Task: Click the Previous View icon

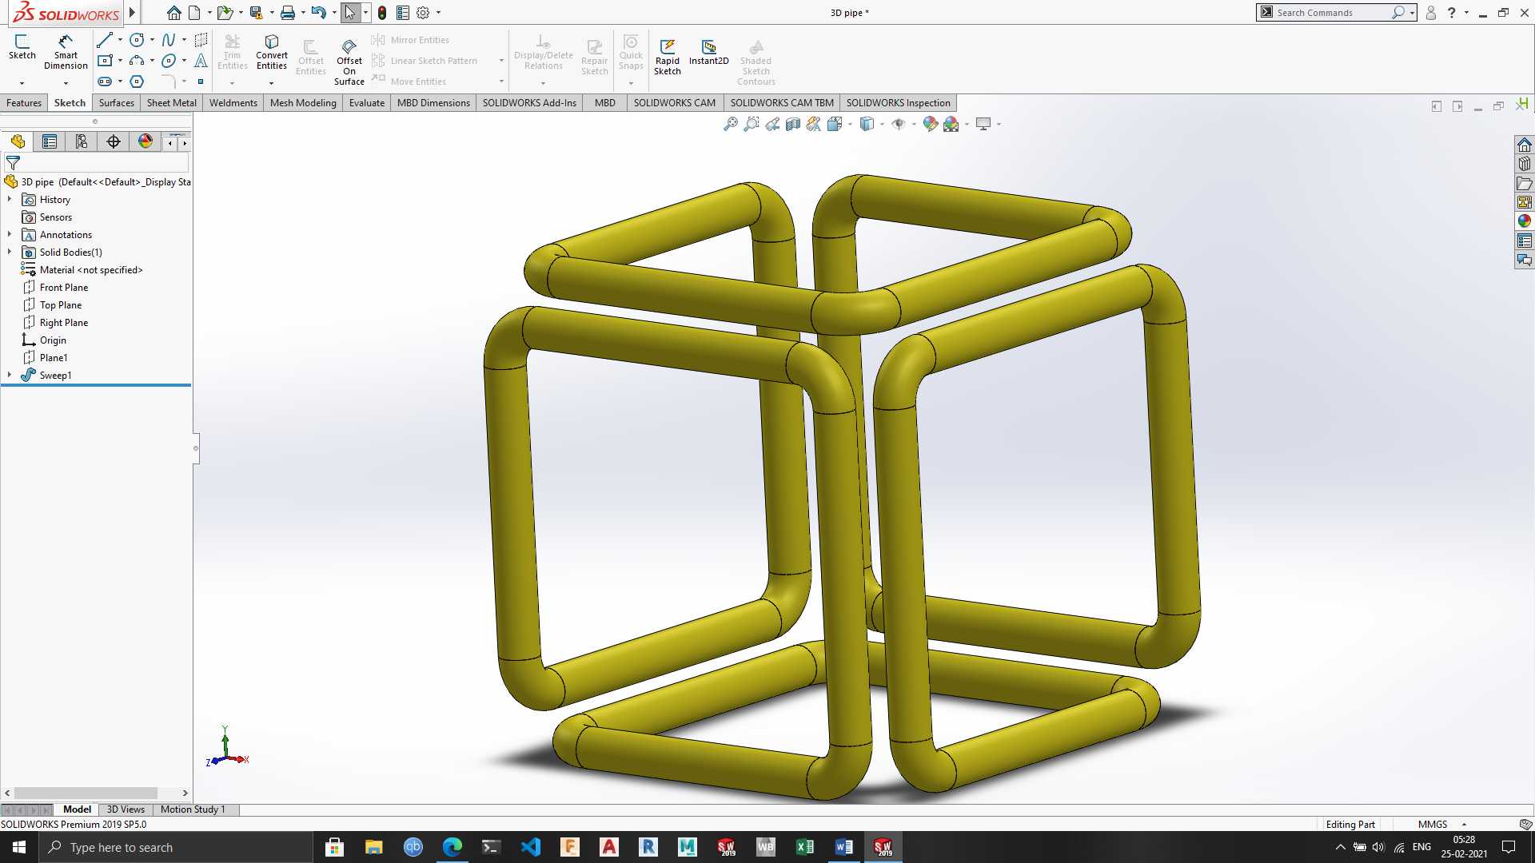Action: point(771,124)
